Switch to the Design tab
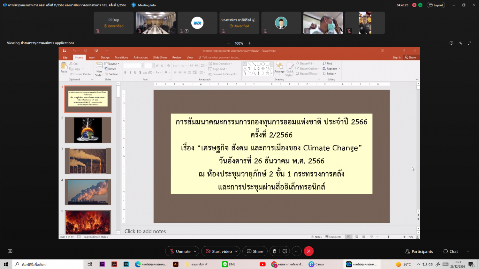The image size is (479, 269). pyautogui.click(x=105, y=57)
